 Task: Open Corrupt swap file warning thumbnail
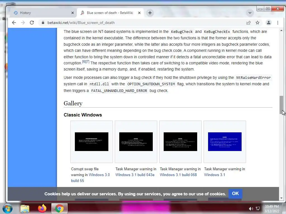(x=92, y=142)
